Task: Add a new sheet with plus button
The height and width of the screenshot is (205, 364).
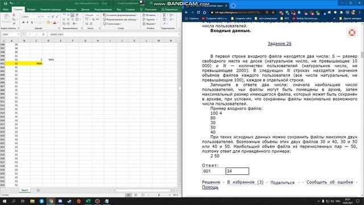Action: tap(38, 190)
